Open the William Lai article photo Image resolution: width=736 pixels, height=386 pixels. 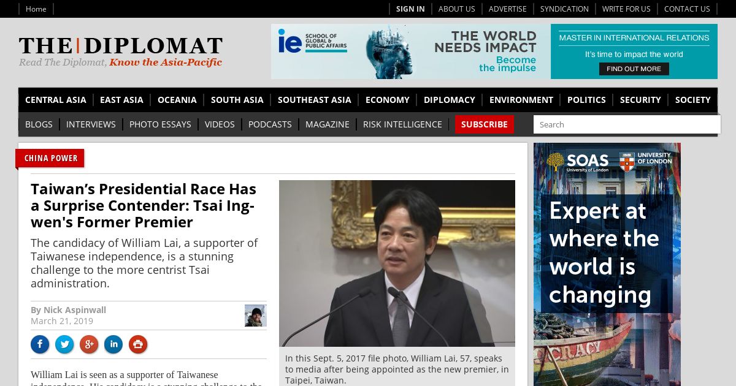[397, 263]
